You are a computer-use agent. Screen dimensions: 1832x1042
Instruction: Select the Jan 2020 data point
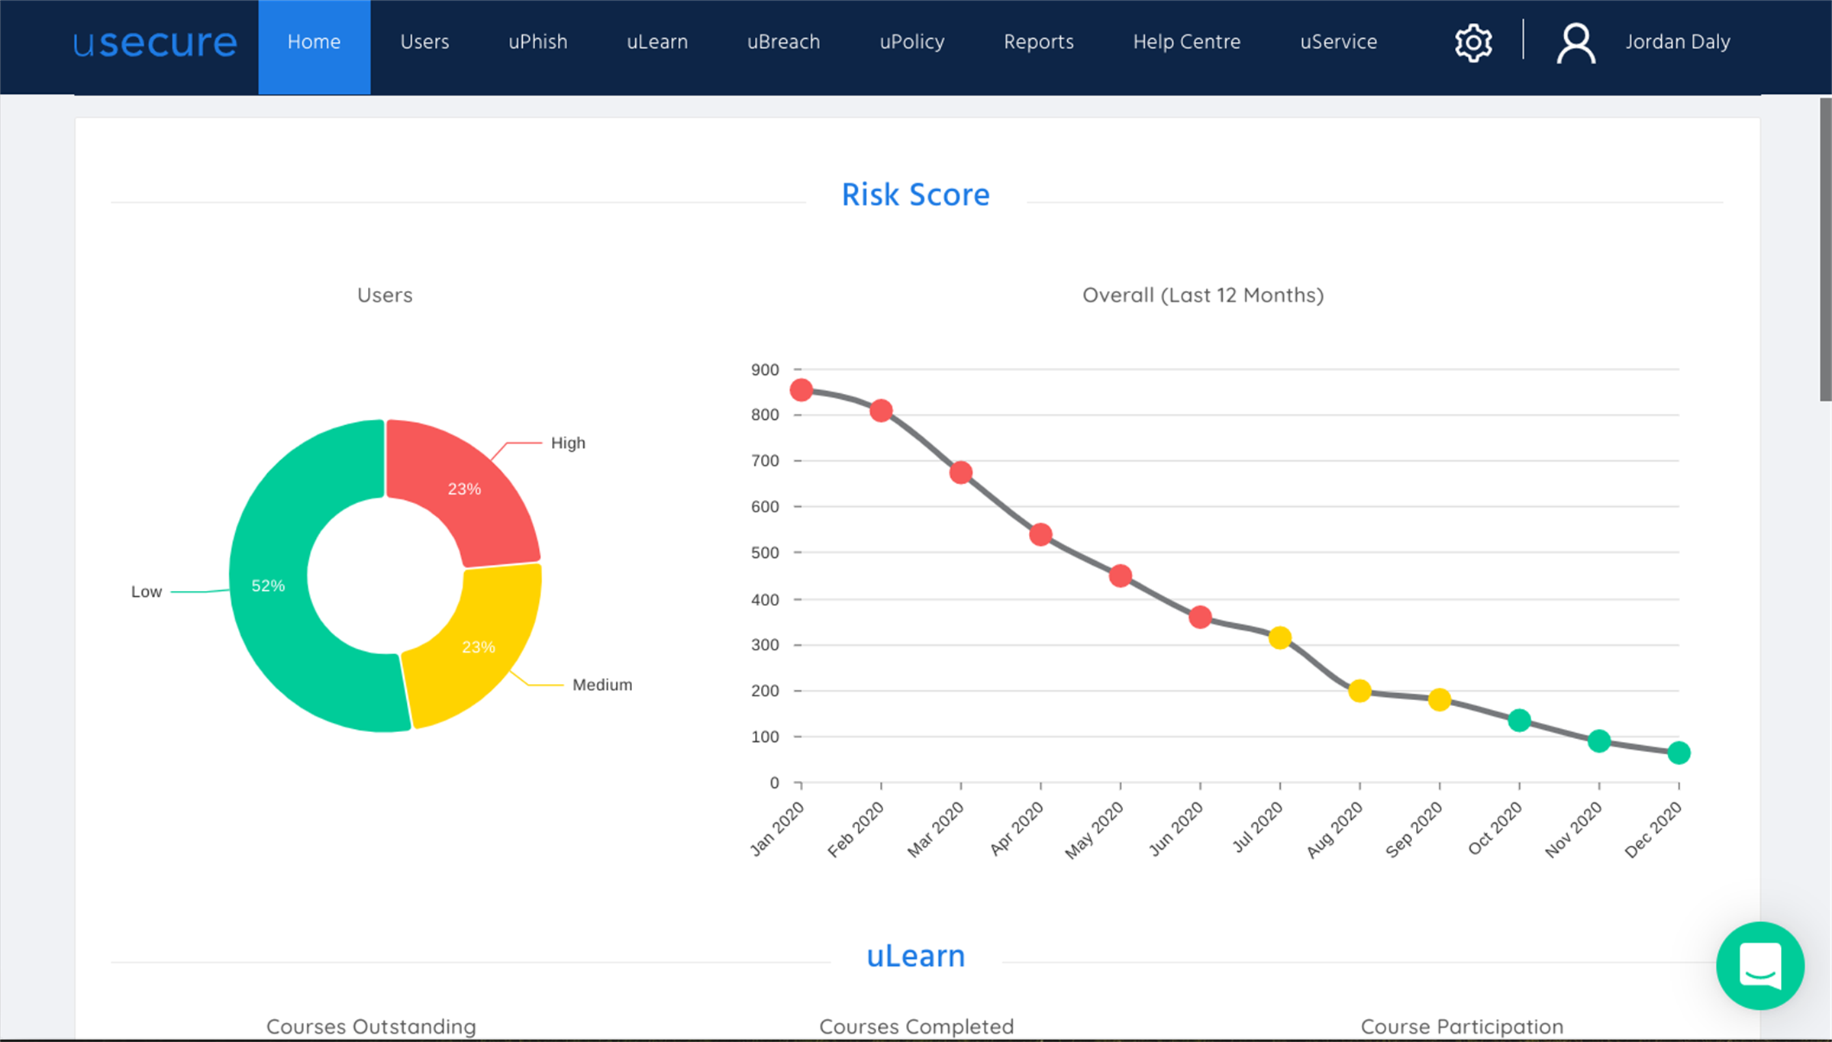tap(801, 390)
